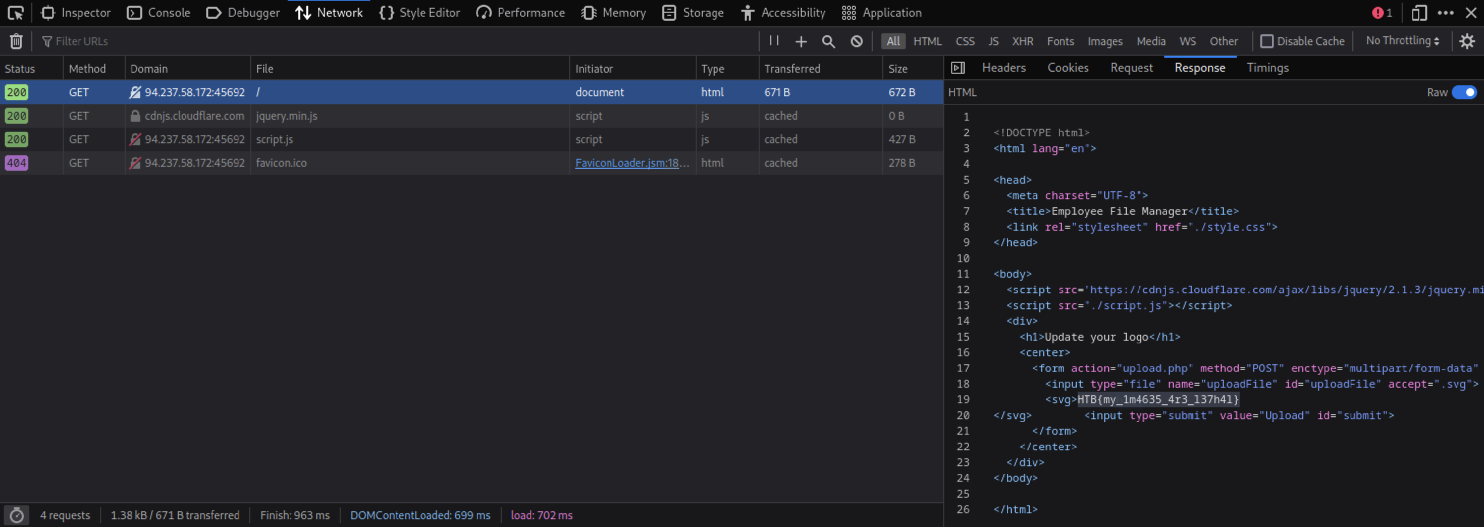Open request blocking icon
The image size is (1484, 527).
pos(857,41)
